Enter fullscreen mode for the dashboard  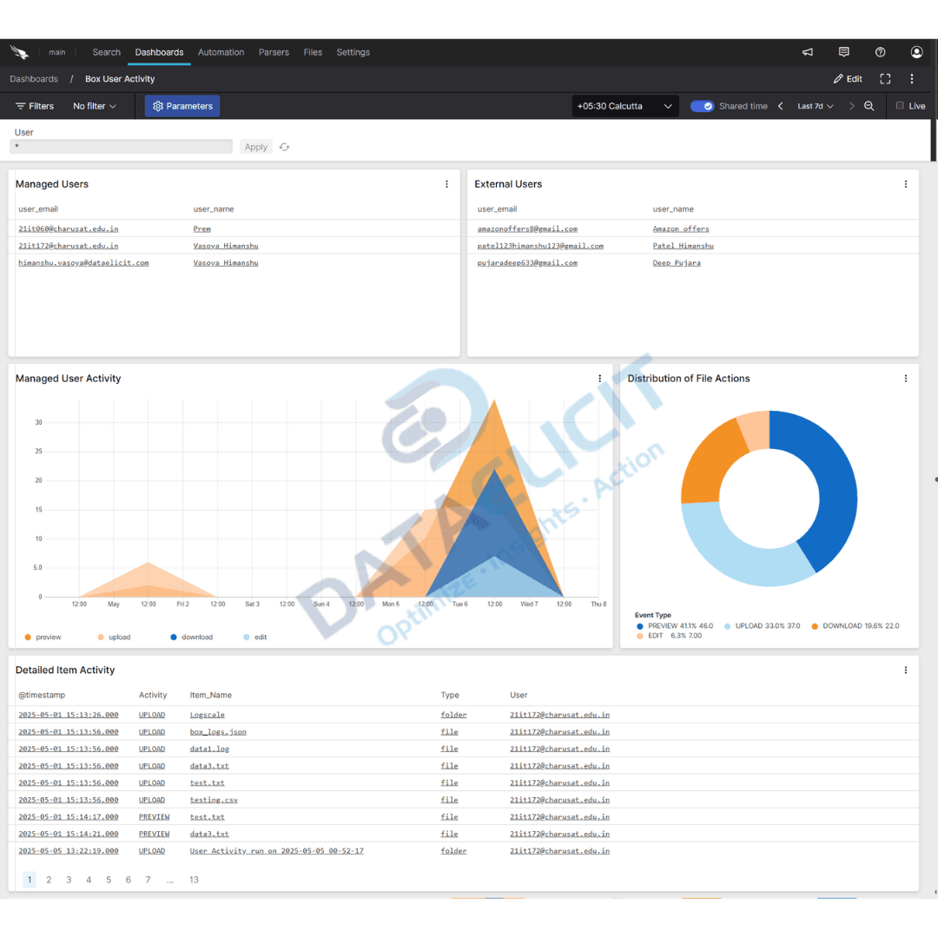pos(885,78)
